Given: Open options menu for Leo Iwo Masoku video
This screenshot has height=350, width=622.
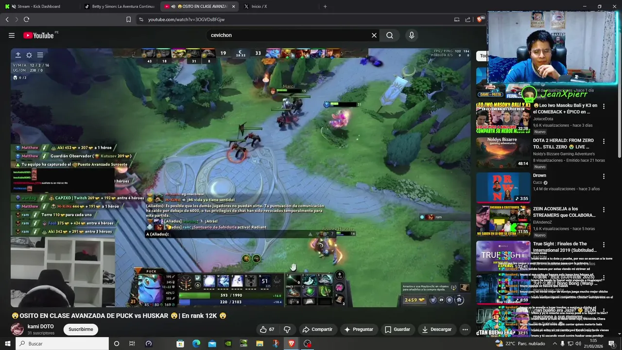Looking at the screenshot, I should coord(604,106).
